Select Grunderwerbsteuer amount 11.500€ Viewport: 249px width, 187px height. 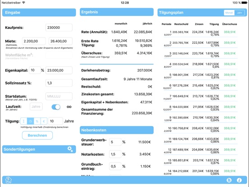[144, 142]
